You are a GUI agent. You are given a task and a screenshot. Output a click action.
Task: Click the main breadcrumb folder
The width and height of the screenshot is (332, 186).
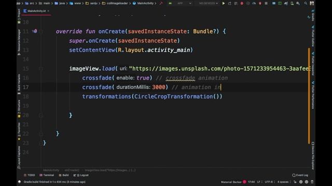click(x=45, y=3)
